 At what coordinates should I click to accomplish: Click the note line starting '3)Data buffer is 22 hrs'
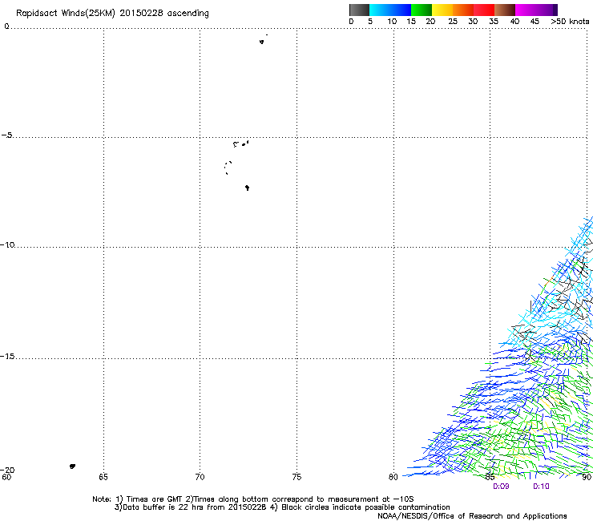[282, 507]
